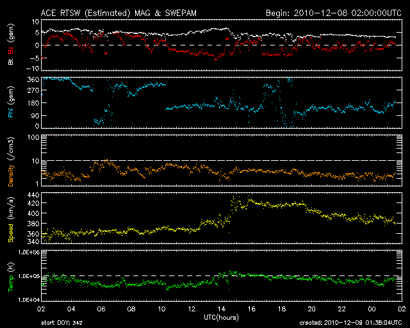The image size is (410, 328).
Task: Click the '22' hour tick label
Action: (x=341, y=309)
